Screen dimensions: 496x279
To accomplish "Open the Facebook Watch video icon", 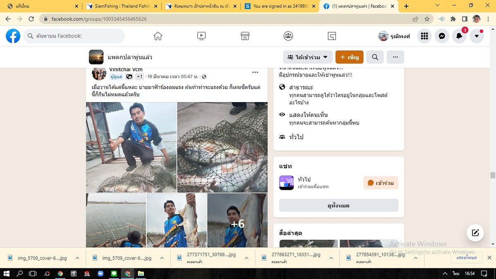I will 201,36.
